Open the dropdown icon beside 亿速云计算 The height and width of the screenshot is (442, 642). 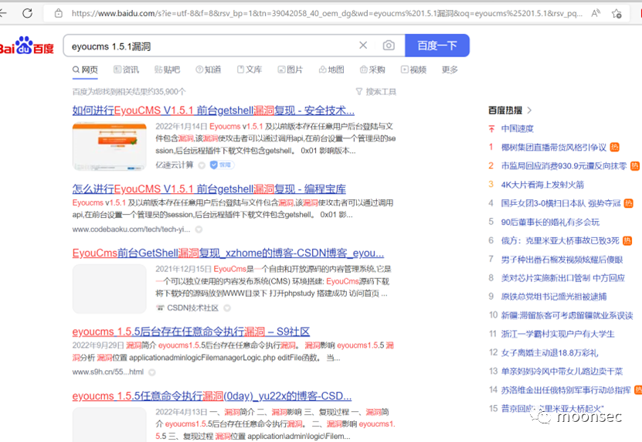202,165
